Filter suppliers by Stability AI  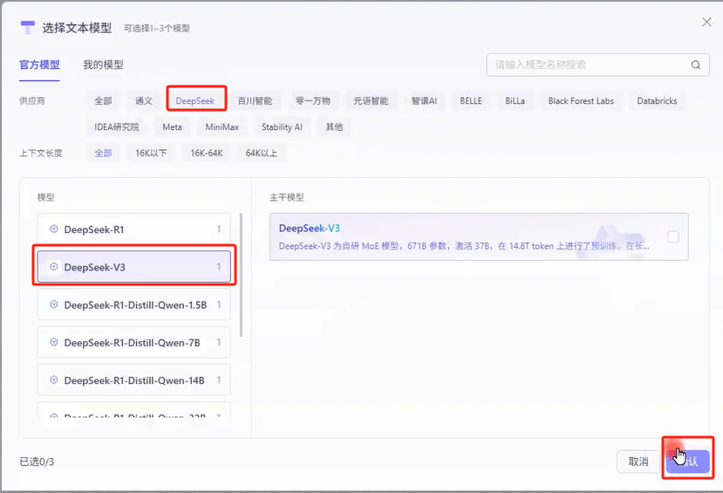coord(282,127)
